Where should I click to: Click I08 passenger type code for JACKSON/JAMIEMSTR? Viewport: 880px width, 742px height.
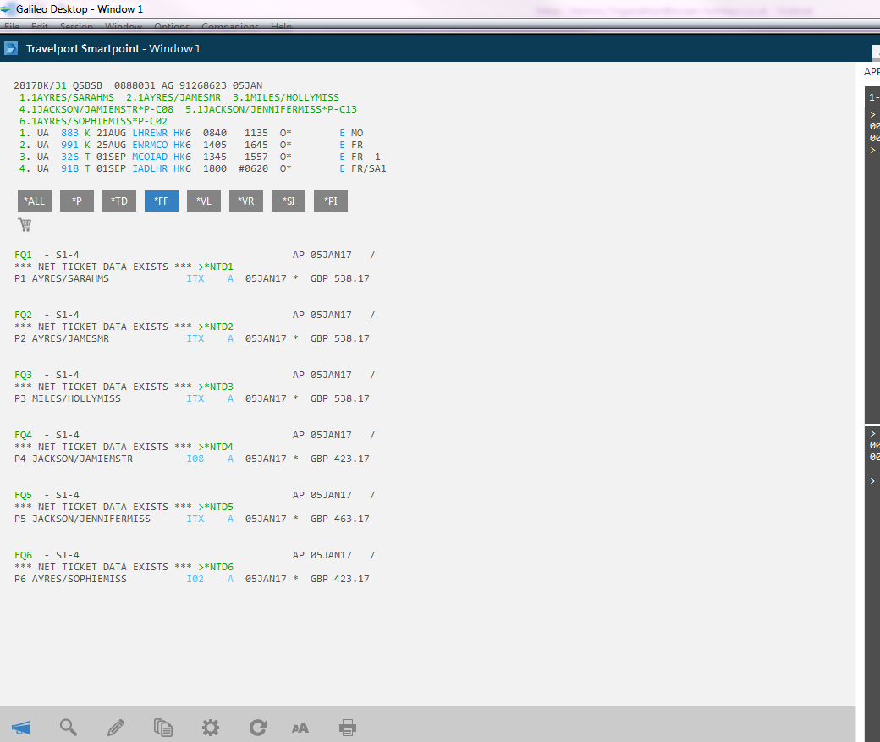[x=195, y=459]
